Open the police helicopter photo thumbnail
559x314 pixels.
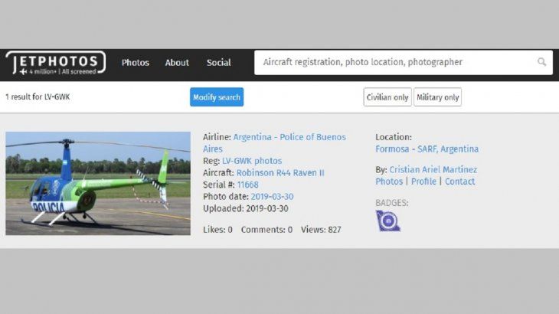click(98, 183)
